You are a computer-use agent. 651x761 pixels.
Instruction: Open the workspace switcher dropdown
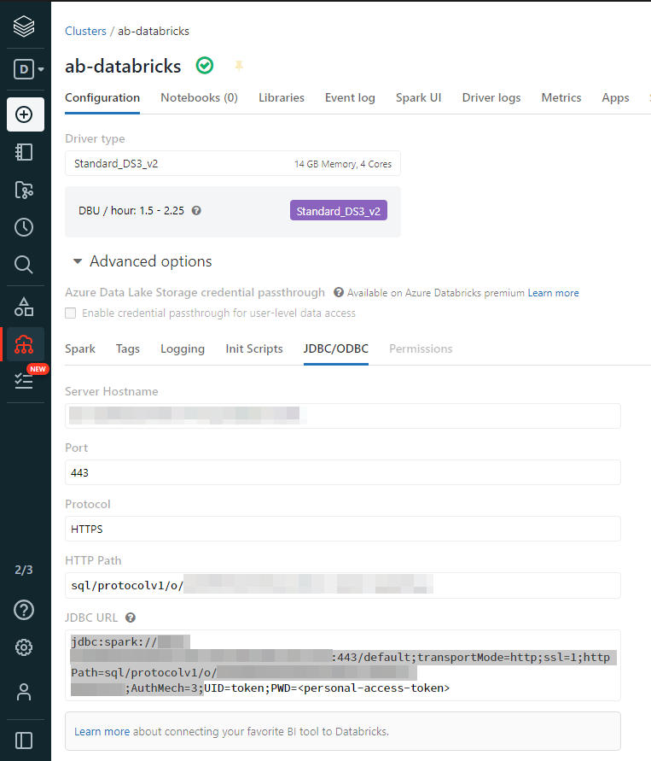click(x=26, y=69)
